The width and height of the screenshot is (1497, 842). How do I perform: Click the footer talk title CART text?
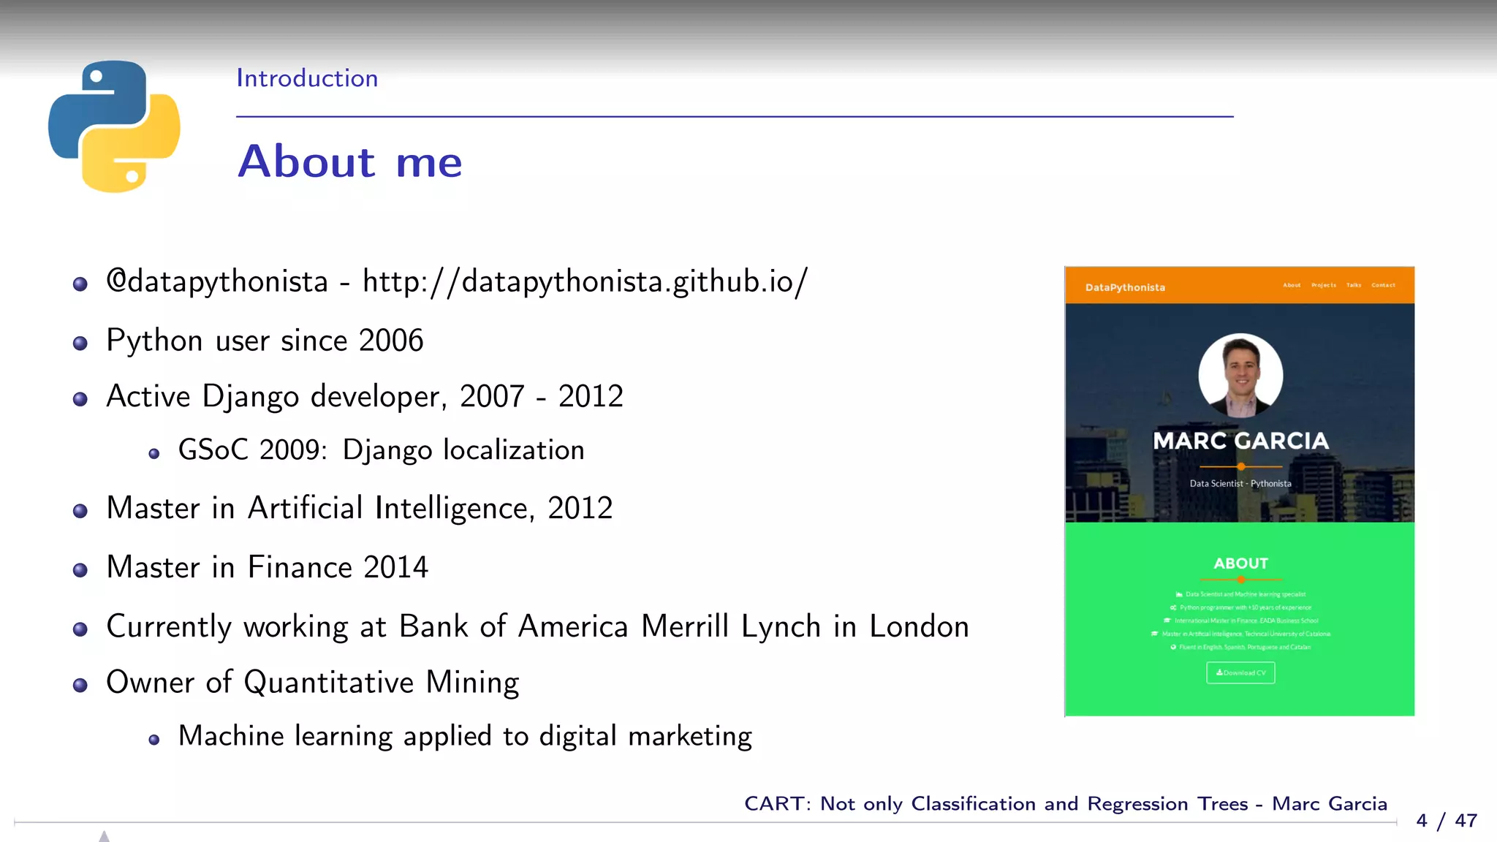[x=1066, y=804]
